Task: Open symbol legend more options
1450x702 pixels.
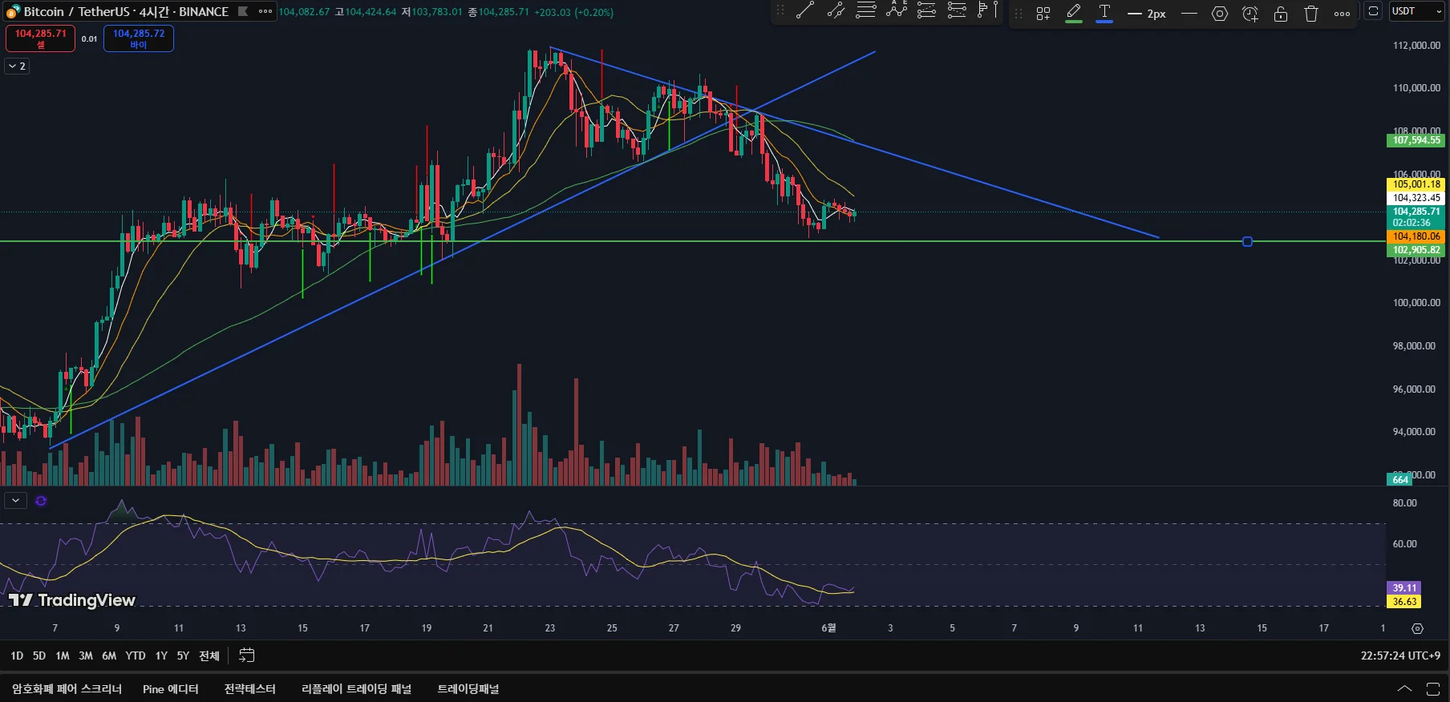Action: (x=265, y=11)
